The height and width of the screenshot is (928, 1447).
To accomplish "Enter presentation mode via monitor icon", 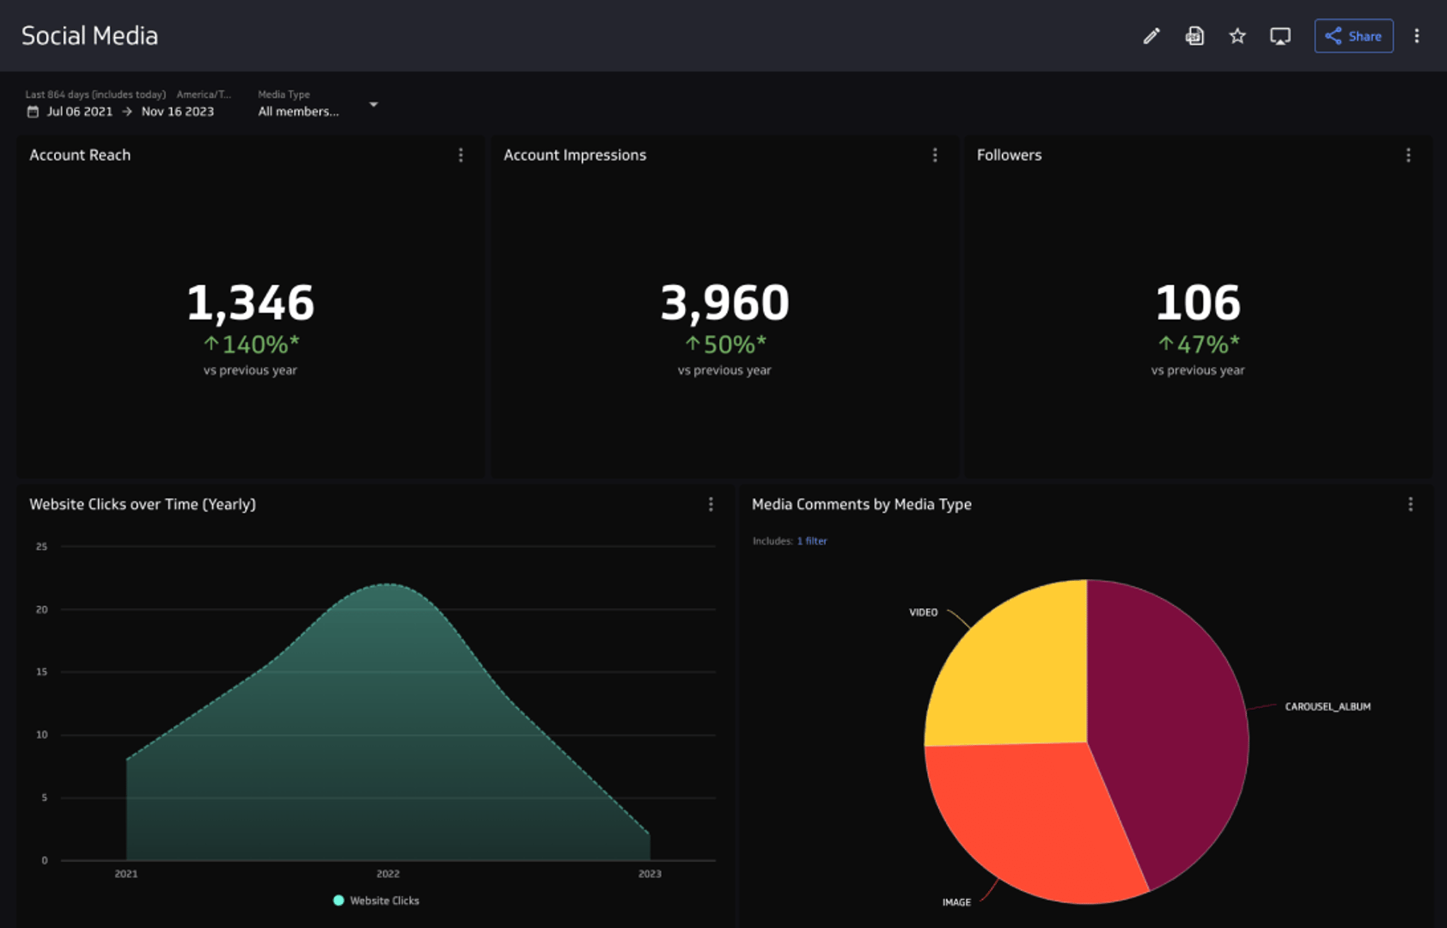I will [1280, 36].
